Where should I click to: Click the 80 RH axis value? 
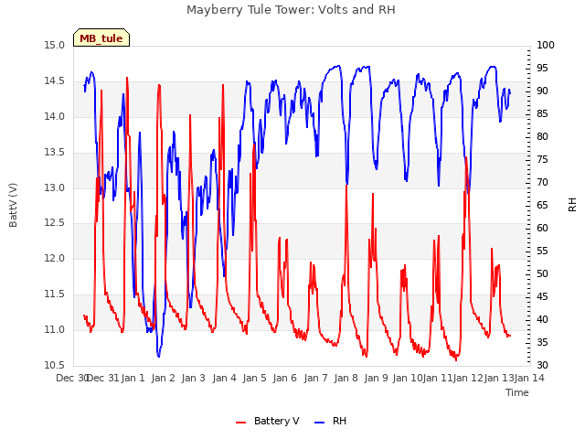point(542,136)
